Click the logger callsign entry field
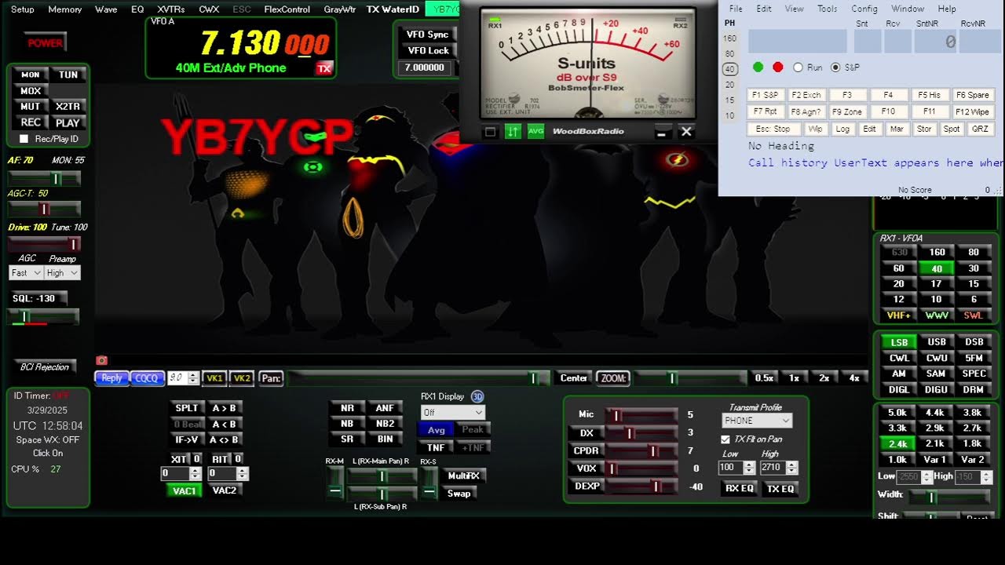 tap(798, 42)
